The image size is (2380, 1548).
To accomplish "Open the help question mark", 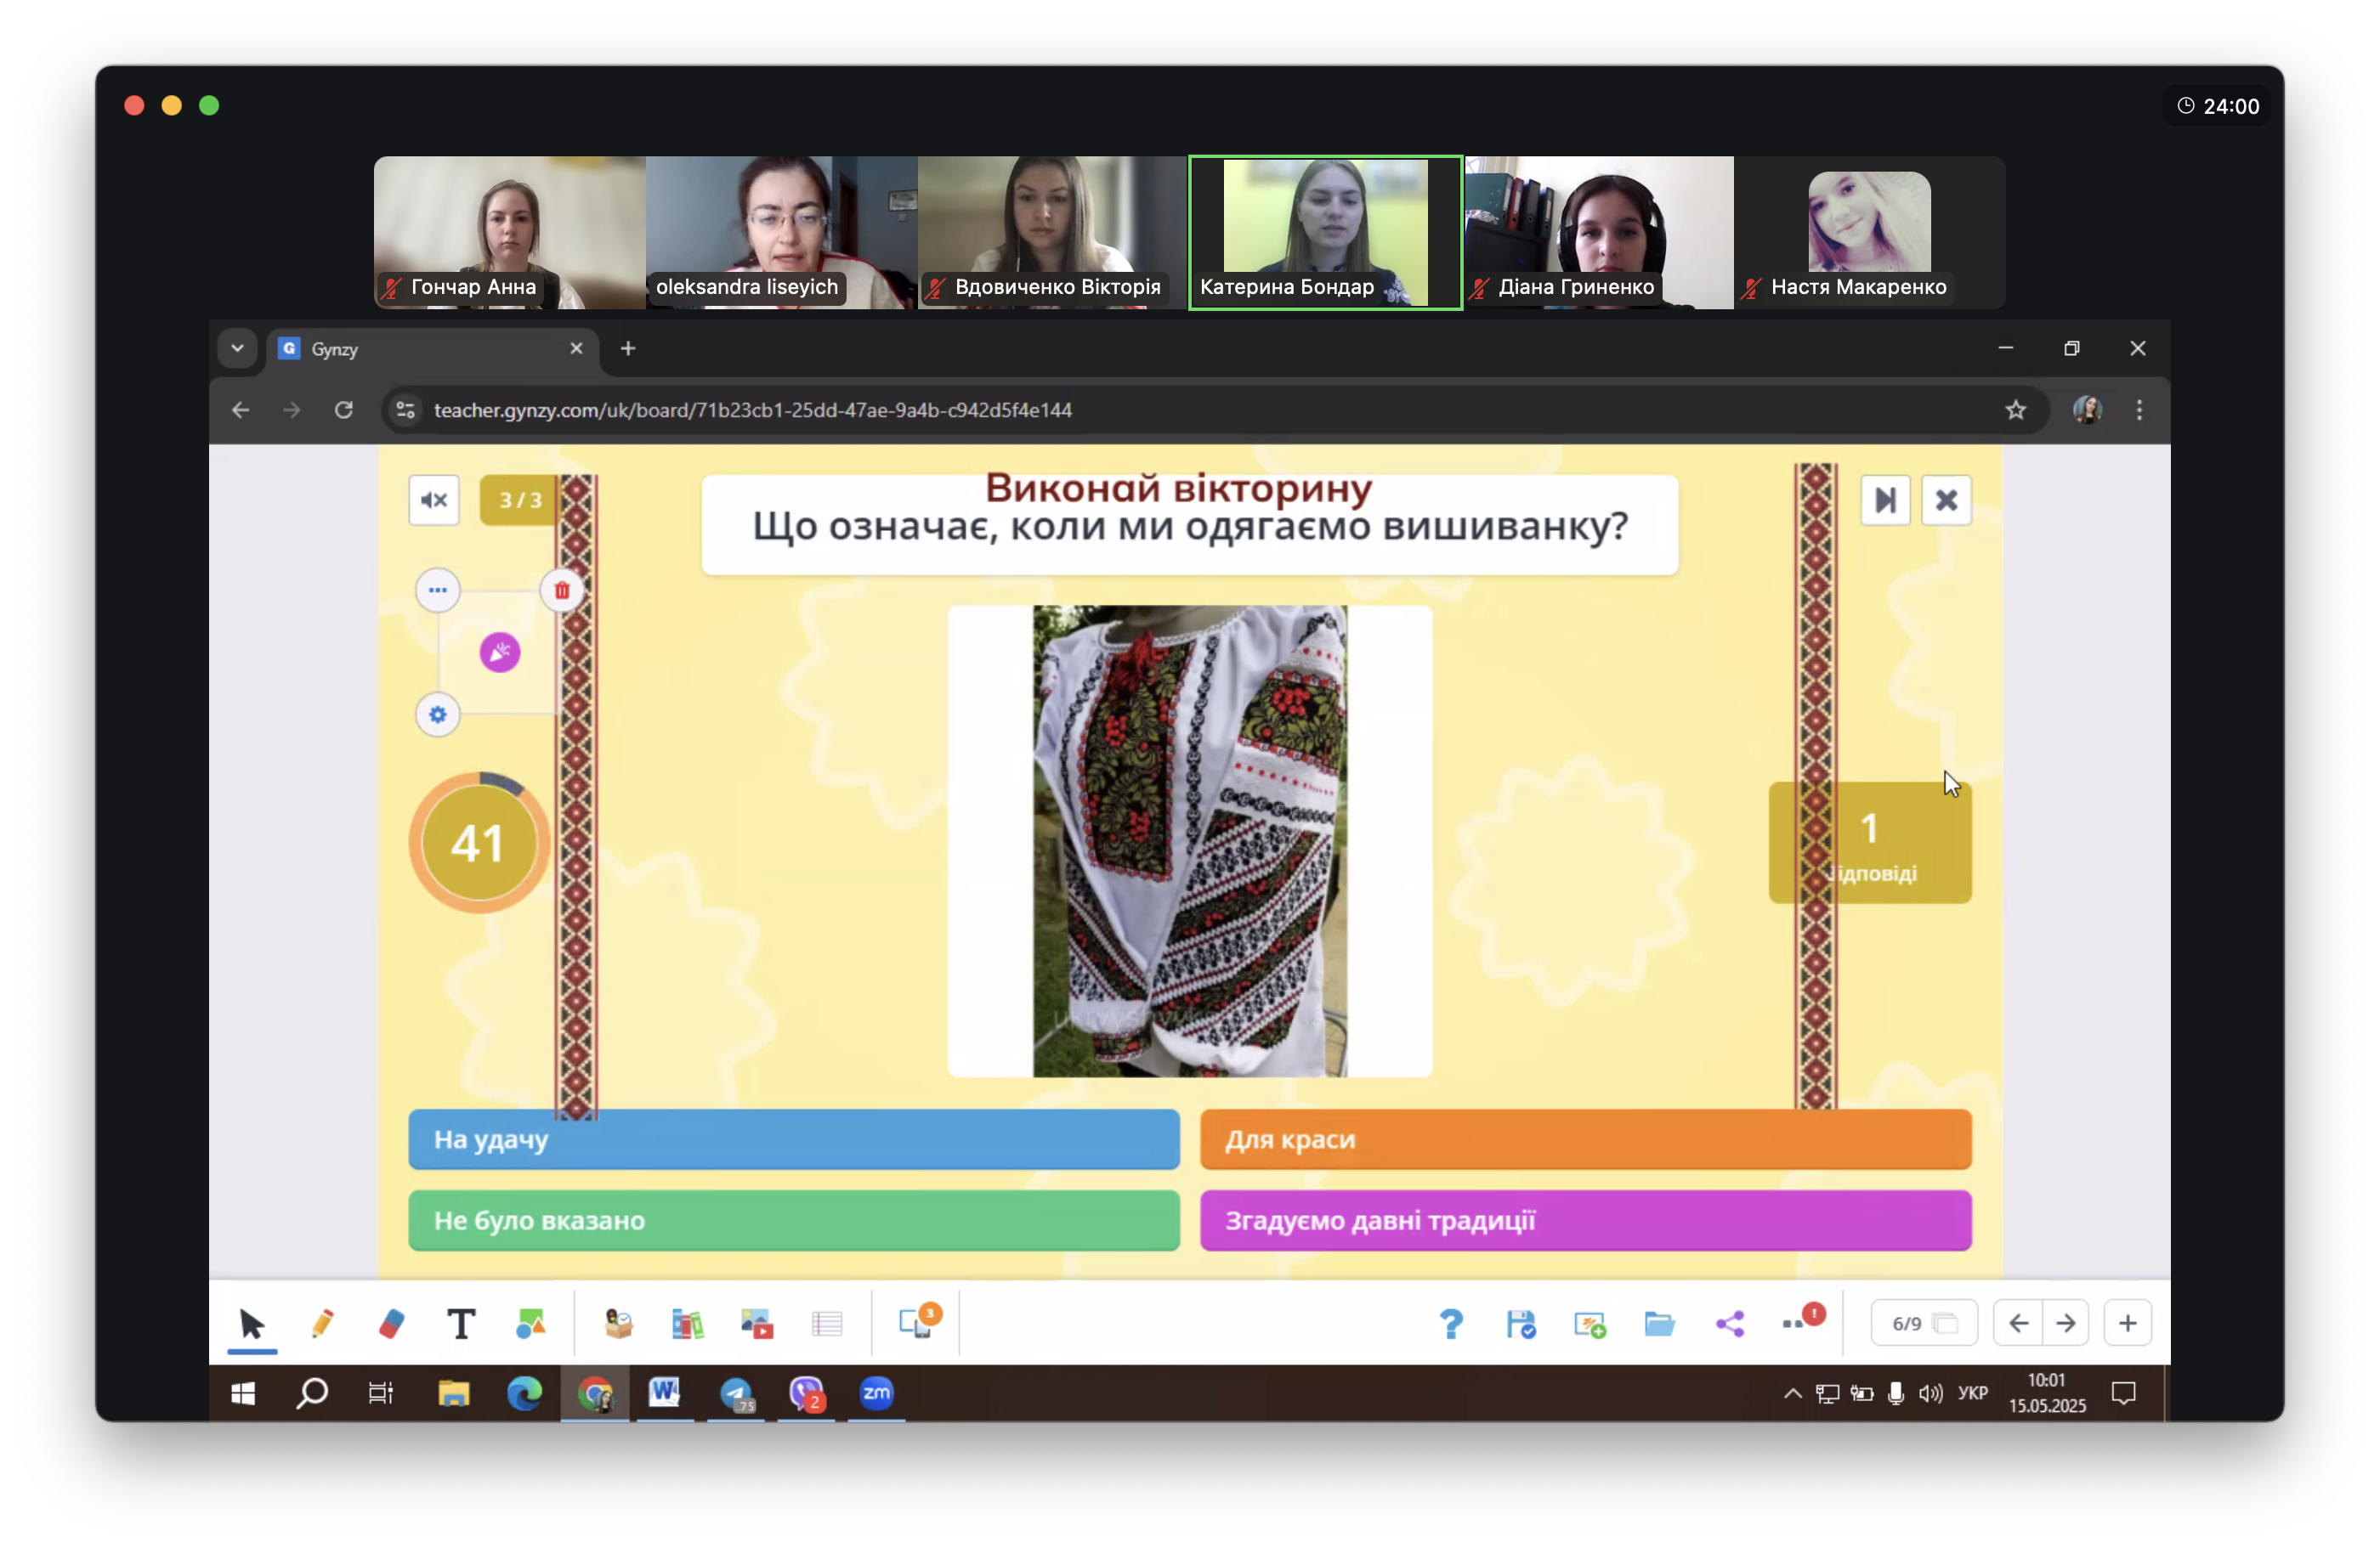I will [x=1450, y=1323].
